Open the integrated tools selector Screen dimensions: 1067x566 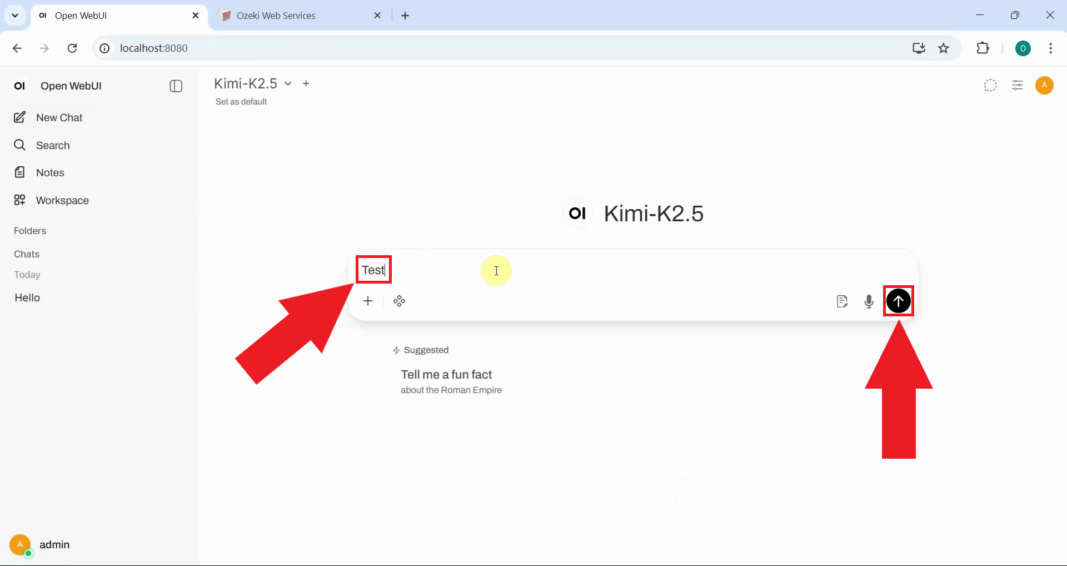click(x=400, y=301)
